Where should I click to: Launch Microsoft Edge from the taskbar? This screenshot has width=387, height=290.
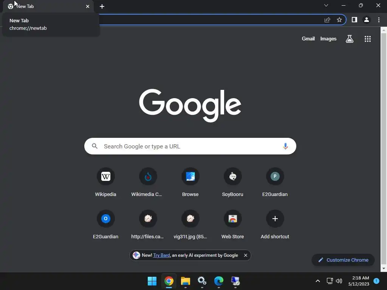pos(219,281)
